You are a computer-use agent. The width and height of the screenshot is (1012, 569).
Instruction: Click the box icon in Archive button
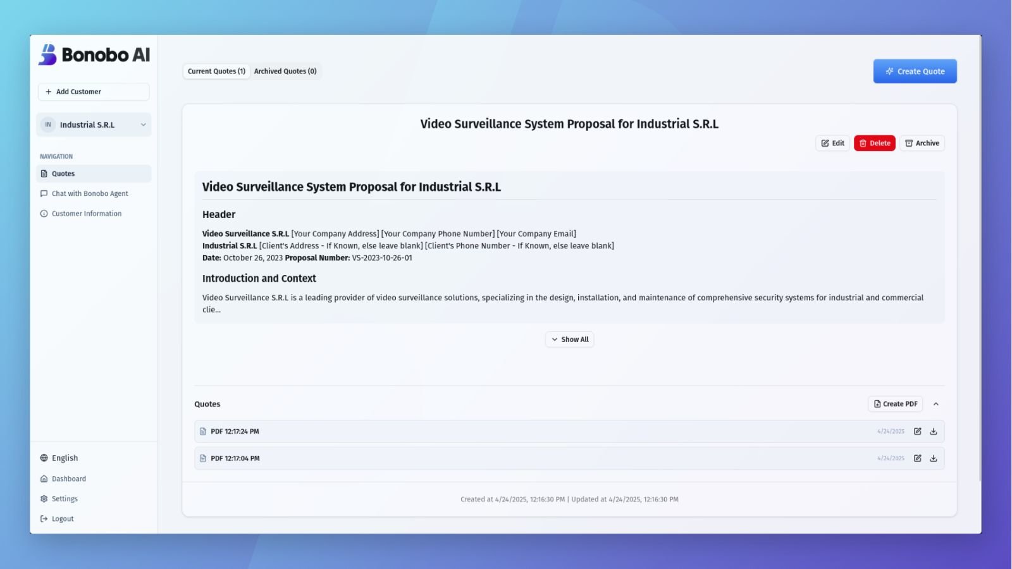click(909, 143)
